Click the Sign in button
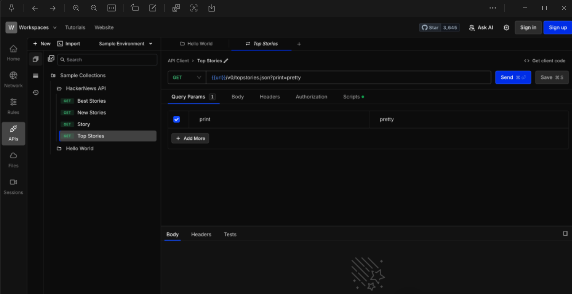This screenshot has width=572, height=294. pos(528,27)
